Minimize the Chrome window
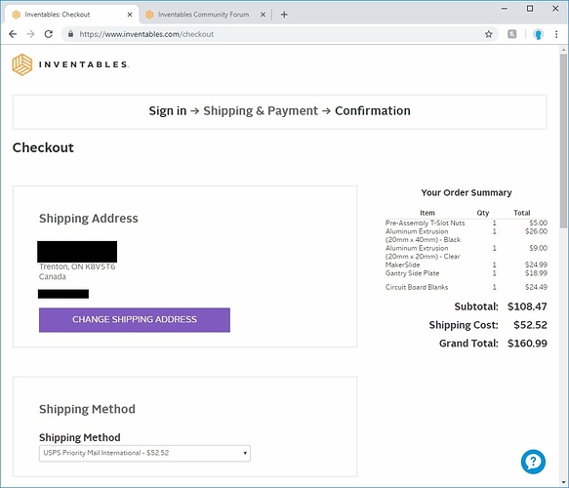The width and height of the screenshot is (569, 488). [505, 9]
